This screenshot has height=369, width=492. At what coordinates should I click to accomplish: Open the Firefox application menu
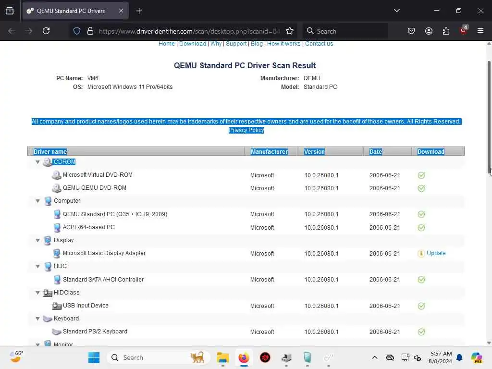pos(480,31)
